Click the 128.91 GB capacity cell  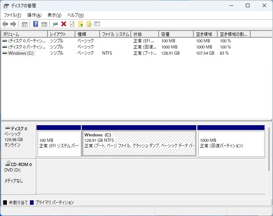point(170,53)
